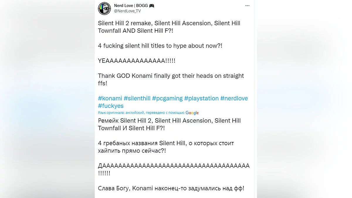
Task: Open the #konami hashtag
Action: tap(110, 98)
